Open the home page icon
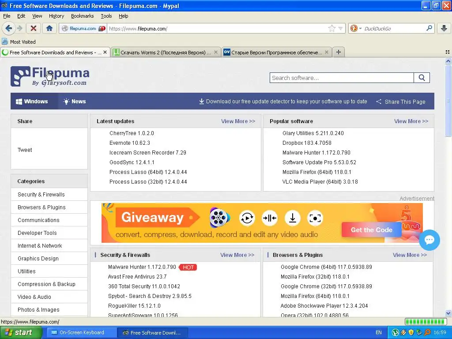Viewport: 452px width, 339px height. [x=49, y=28]
